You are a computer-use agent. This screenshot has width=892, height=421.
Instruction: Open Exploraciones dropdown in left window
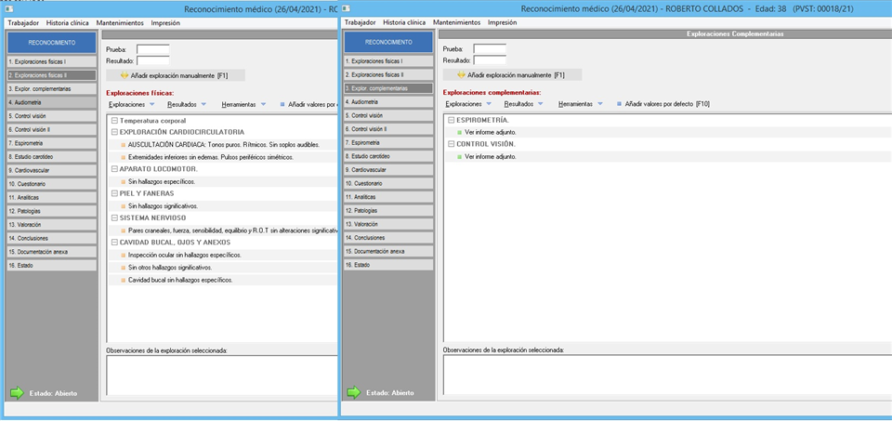point(131,104)
